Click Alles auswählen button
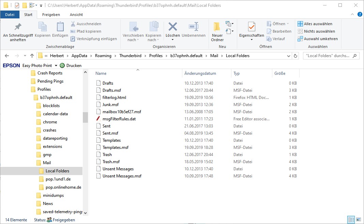The width and height of the screenshot is (364, 224). (x=315, y=24)
